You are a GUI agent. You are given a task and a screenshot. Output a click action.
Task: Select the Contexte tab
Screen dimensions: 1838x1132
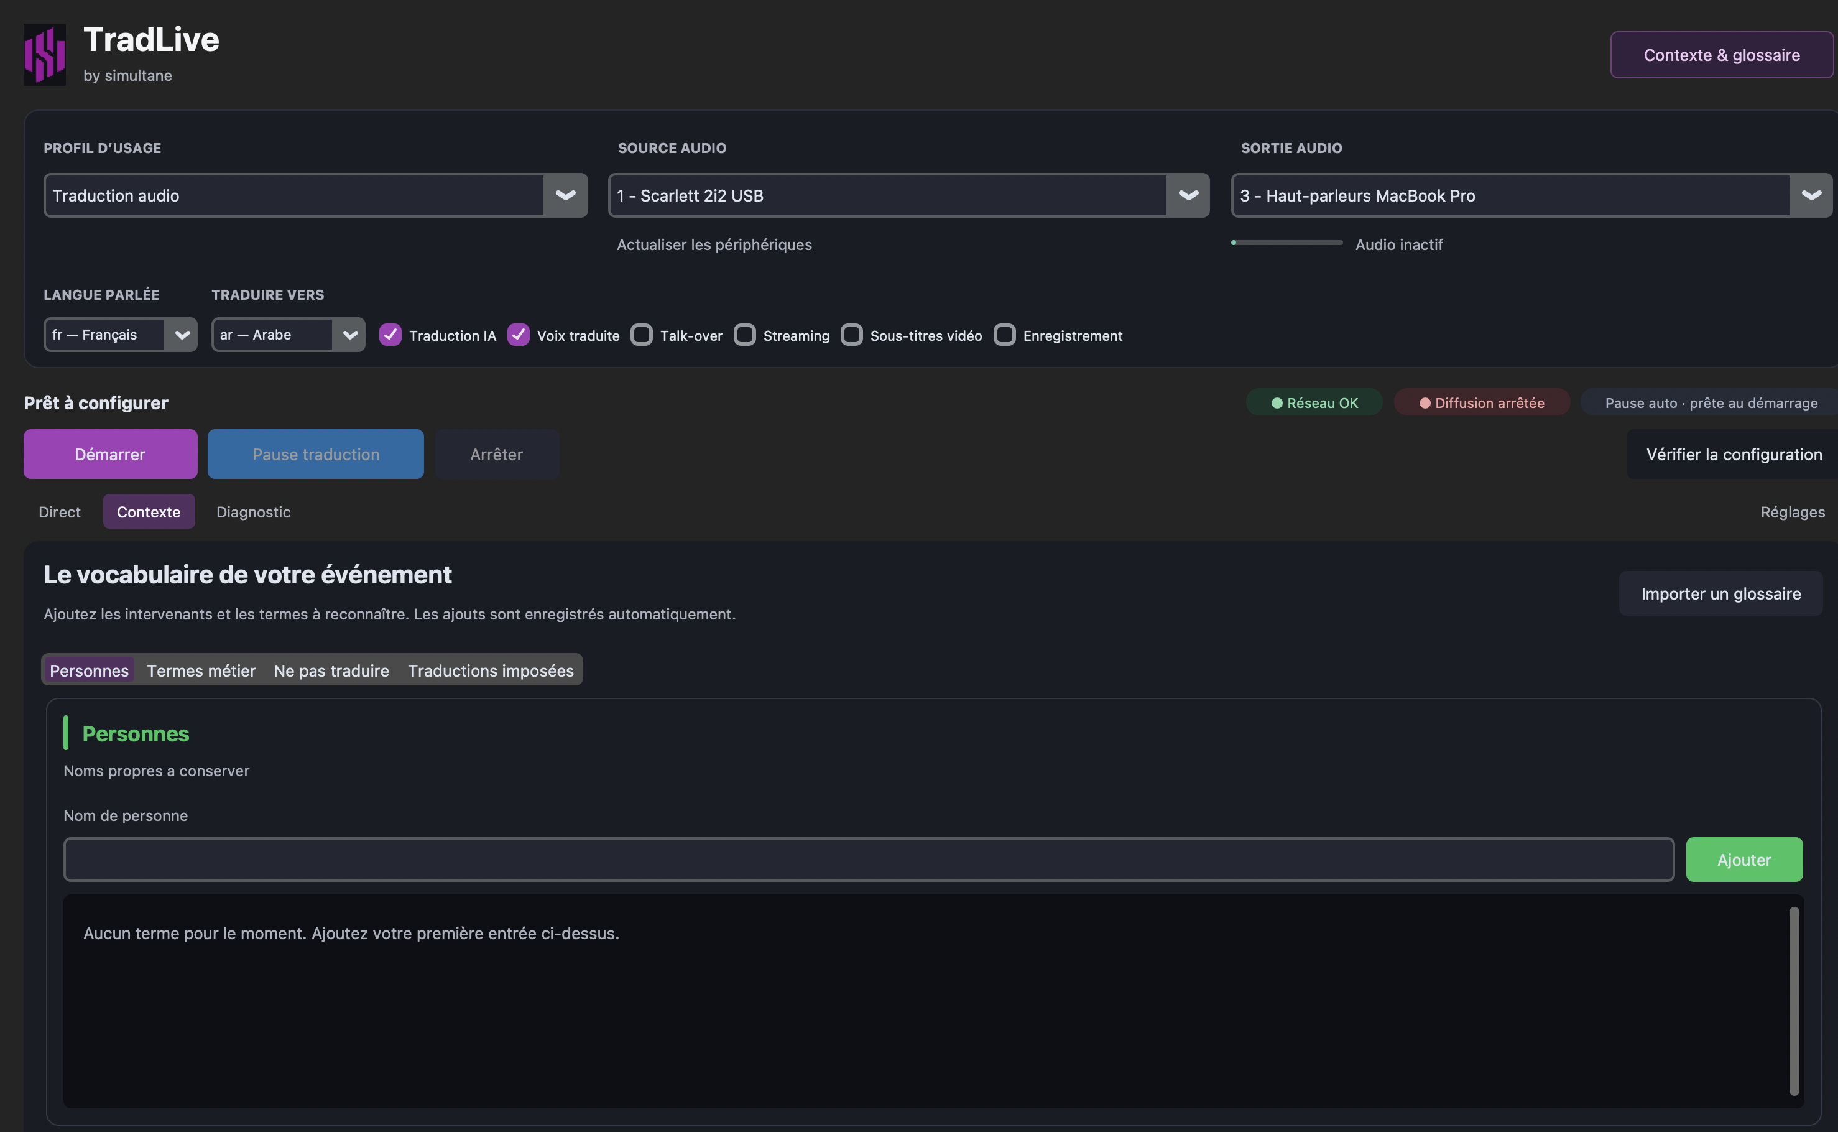149,512
